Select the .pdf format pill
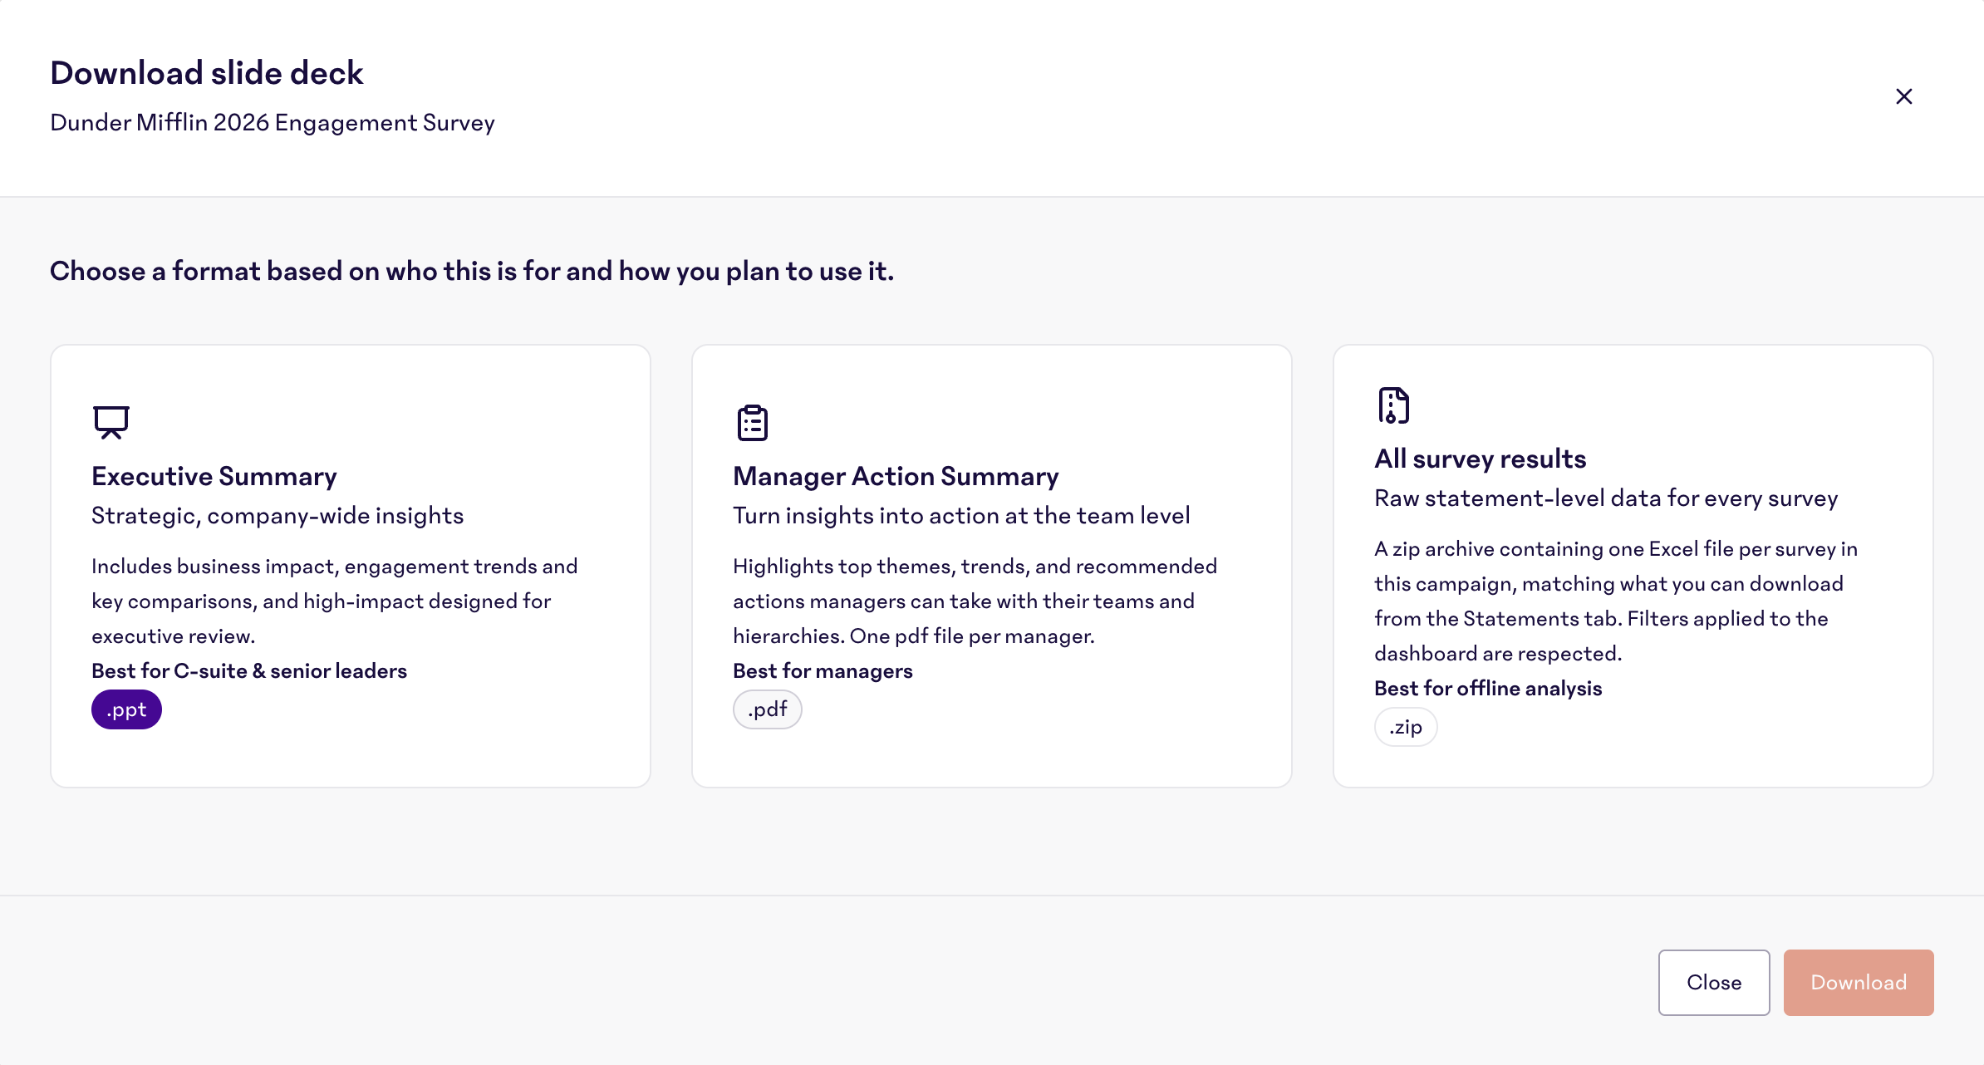Image resolution: width=1984 pixels, height=1065 pixels. coord(767,709)
